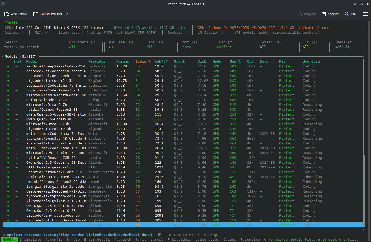Expand the Görünümü Böl split view menu
371x242 pixels.
pyautogui.click(x=66, y=14)
